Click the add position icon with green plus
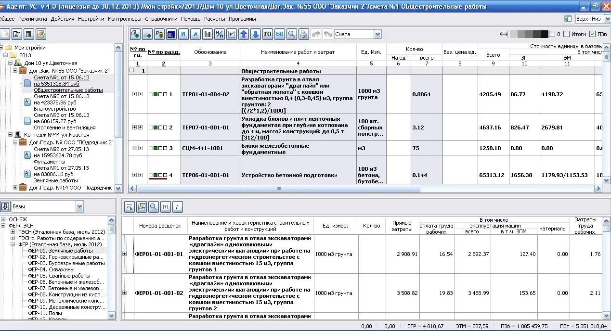 135,34
